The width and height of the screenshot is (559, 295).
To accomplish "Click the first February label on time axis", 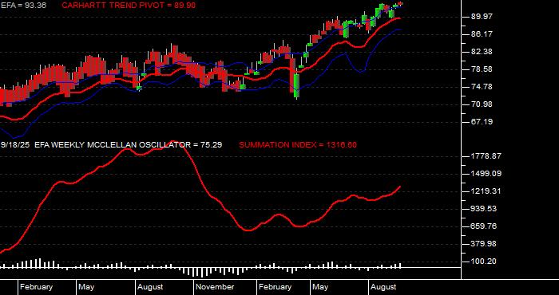I will pyautogui.click(x=37, y=287).
